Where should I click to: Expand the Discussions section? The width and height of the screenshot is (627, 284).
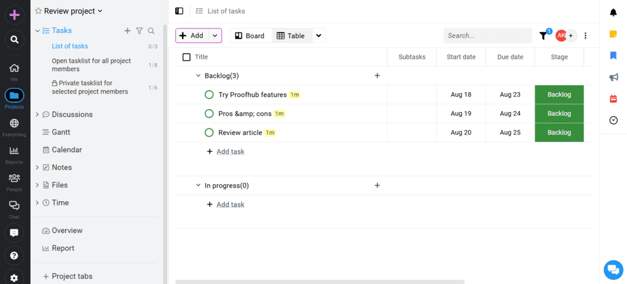[x=37, y=115]
